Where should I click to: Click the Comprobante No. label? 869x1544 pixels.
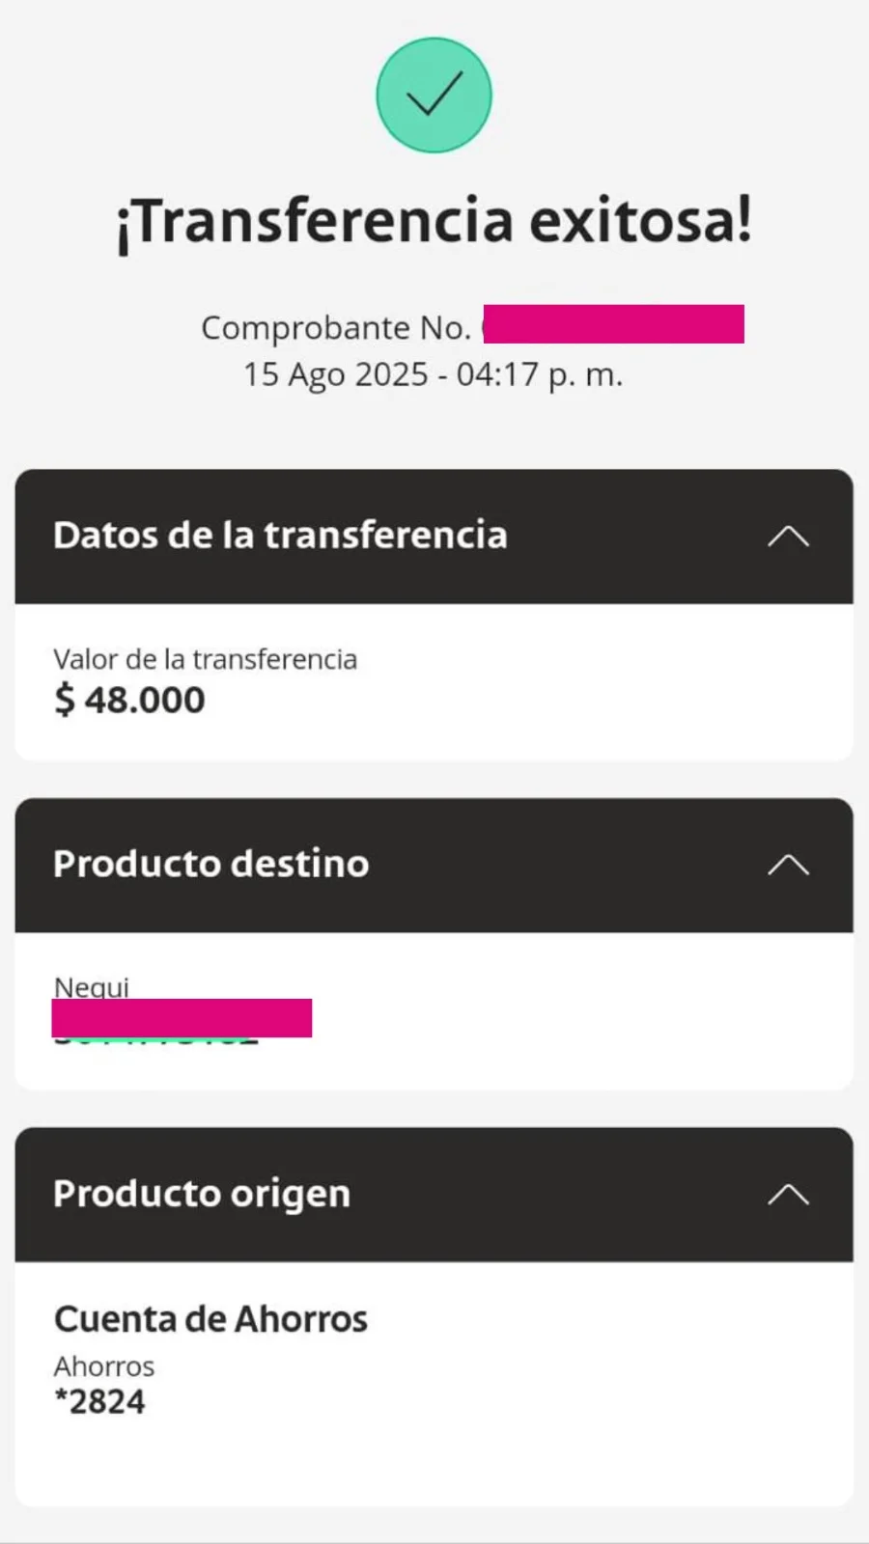pos(335,328)
